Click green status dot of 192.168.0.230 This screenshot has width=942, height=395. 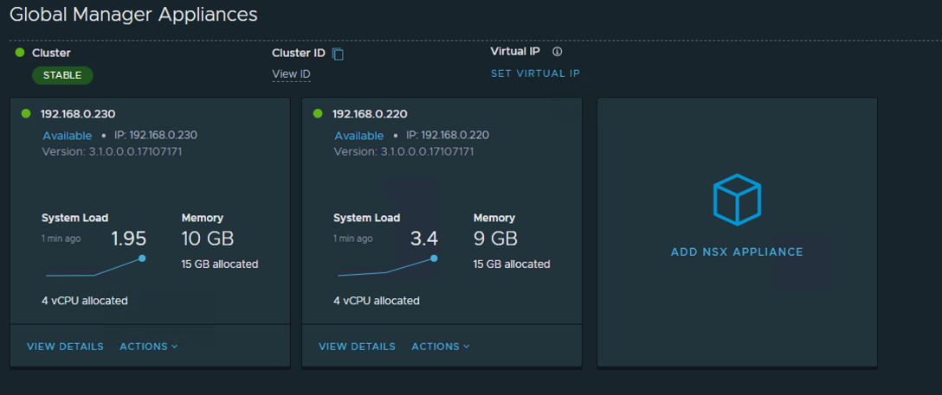[x=26, y=113]
